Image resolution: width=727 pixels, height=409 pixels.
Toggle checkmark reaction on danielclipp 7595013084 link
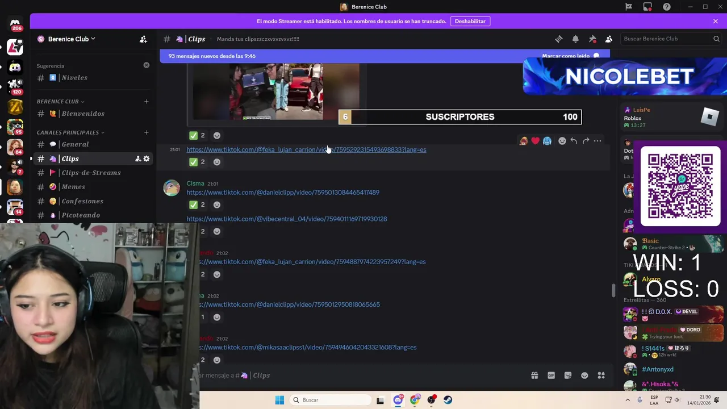point(198,204)
